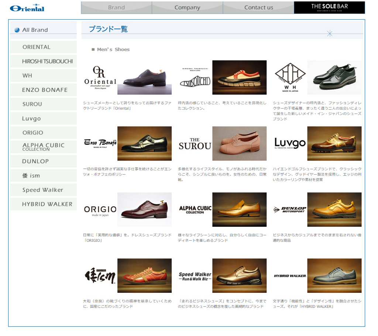Open the Surou pink oxford shoes photo
This screenshot has width=378, height=336.
(x=239, y=144)
